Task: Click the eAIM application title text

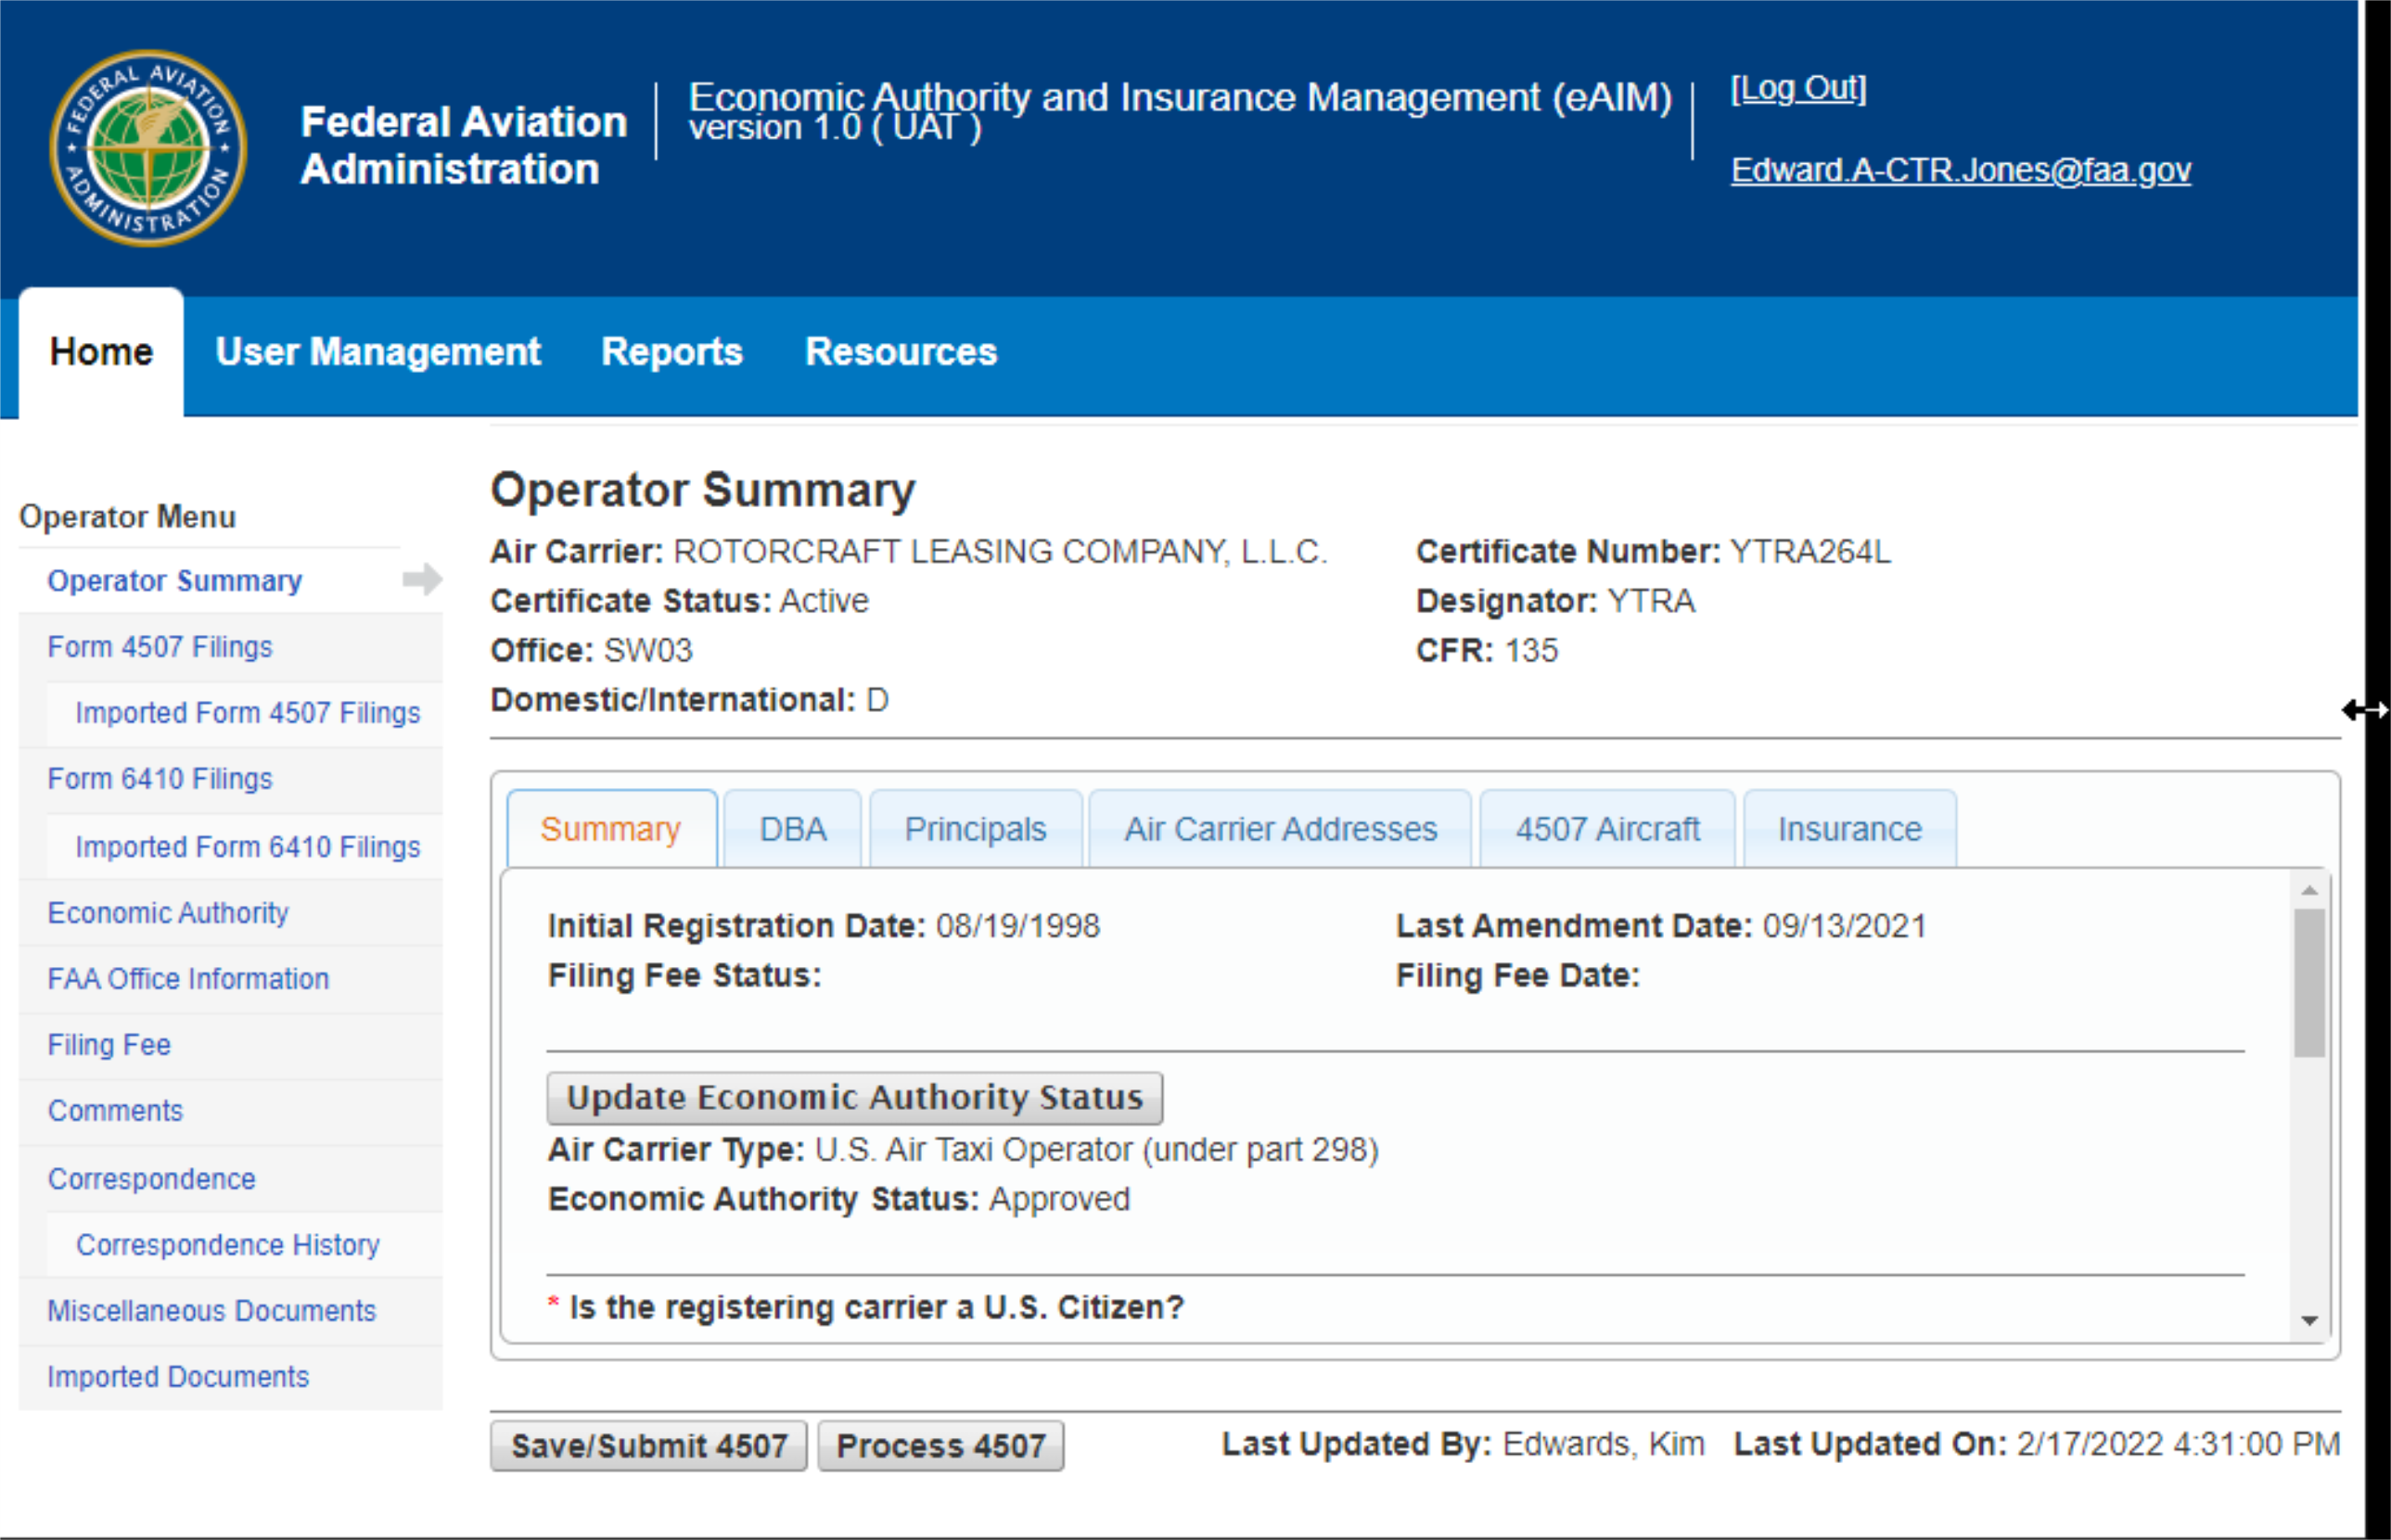Action: coord(1181,97)
